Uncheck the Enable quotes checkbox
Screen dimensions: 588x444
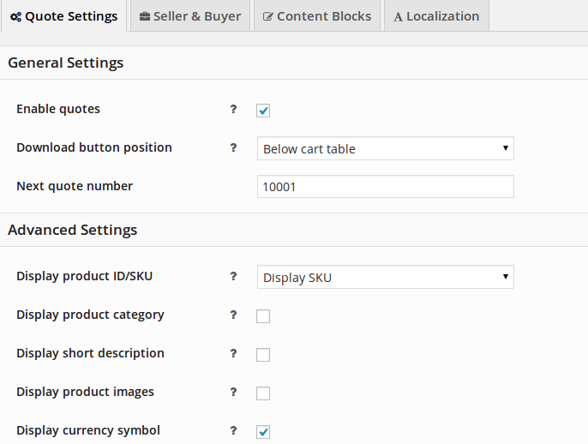click(263, 111)
